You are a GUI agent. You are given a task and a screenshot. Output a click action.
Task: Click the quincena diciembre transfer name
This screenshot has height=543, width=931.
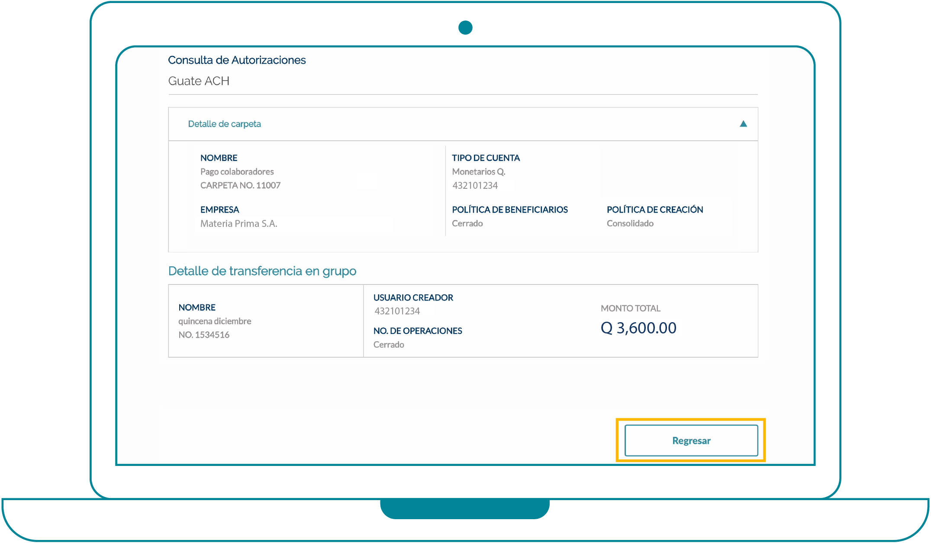(215, 321)
